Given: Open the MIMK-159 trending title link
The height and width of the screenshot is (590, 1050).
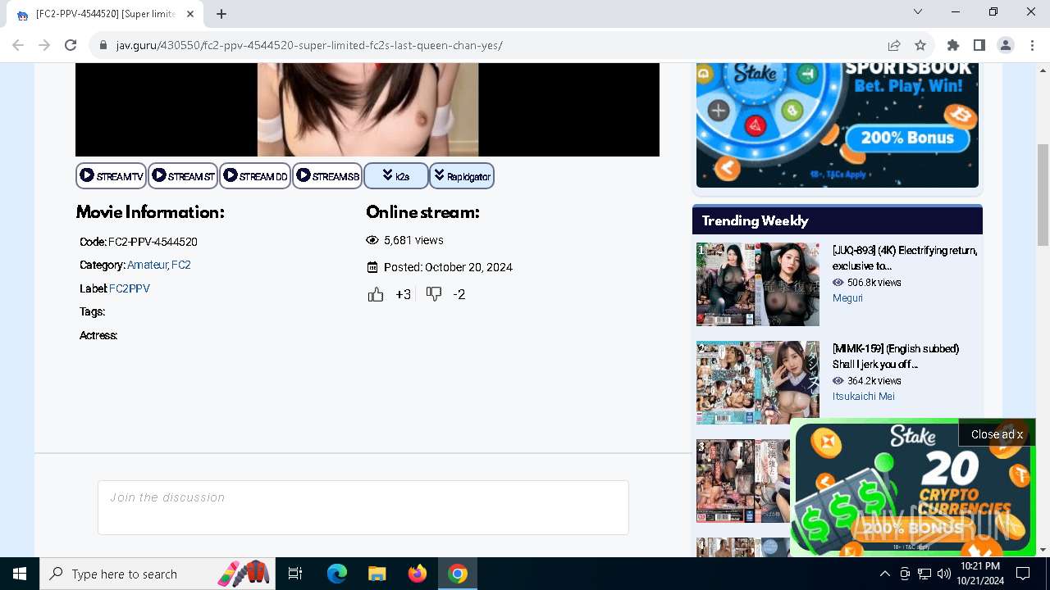Looking at the screenshot, I should pos(896,356).
